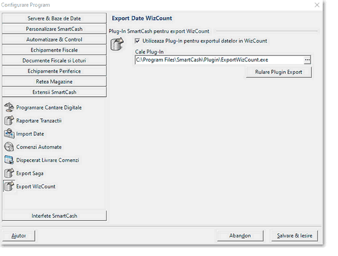
Task: Click the Export WizCount sidebar icon
Action: point(9,186)
